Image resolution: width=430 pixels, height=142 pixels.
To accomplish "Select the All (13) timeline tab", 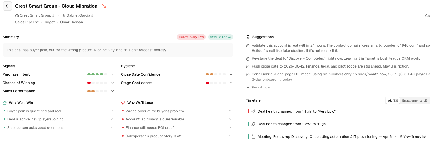I will [x=393, y=100].
